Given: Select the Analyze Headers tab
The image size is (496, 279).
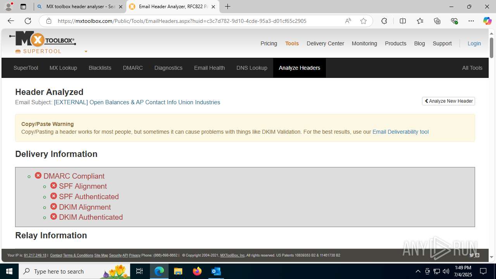Looking at the screenshot, I should click(x=300, y=68).
